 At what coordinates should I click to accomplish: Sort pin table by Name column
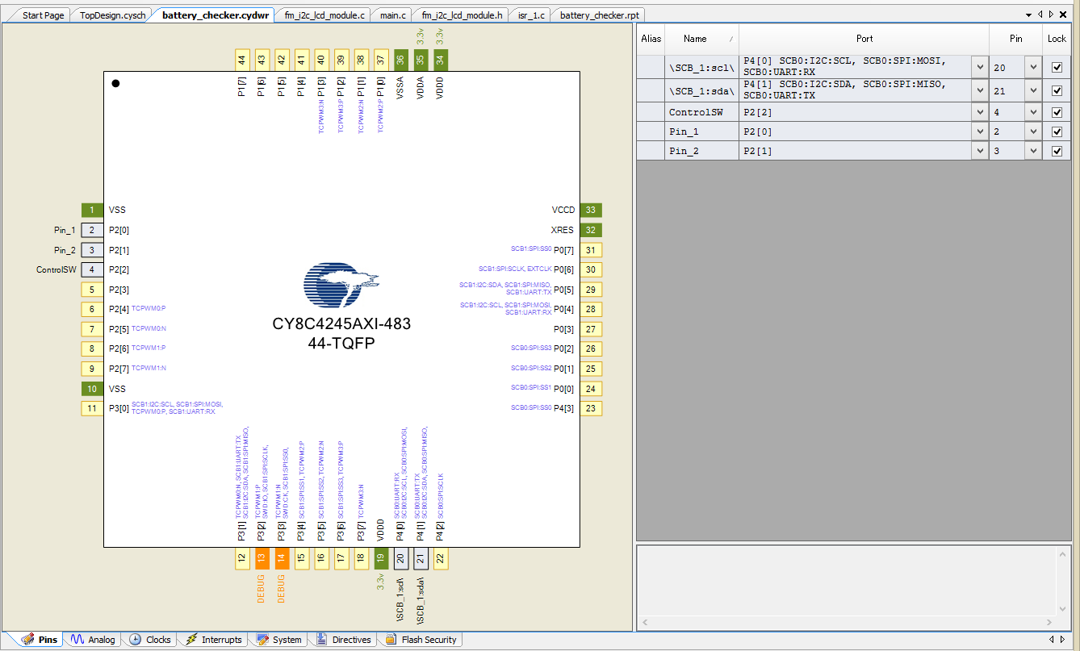pyautogui.click(x=701, y=39)
